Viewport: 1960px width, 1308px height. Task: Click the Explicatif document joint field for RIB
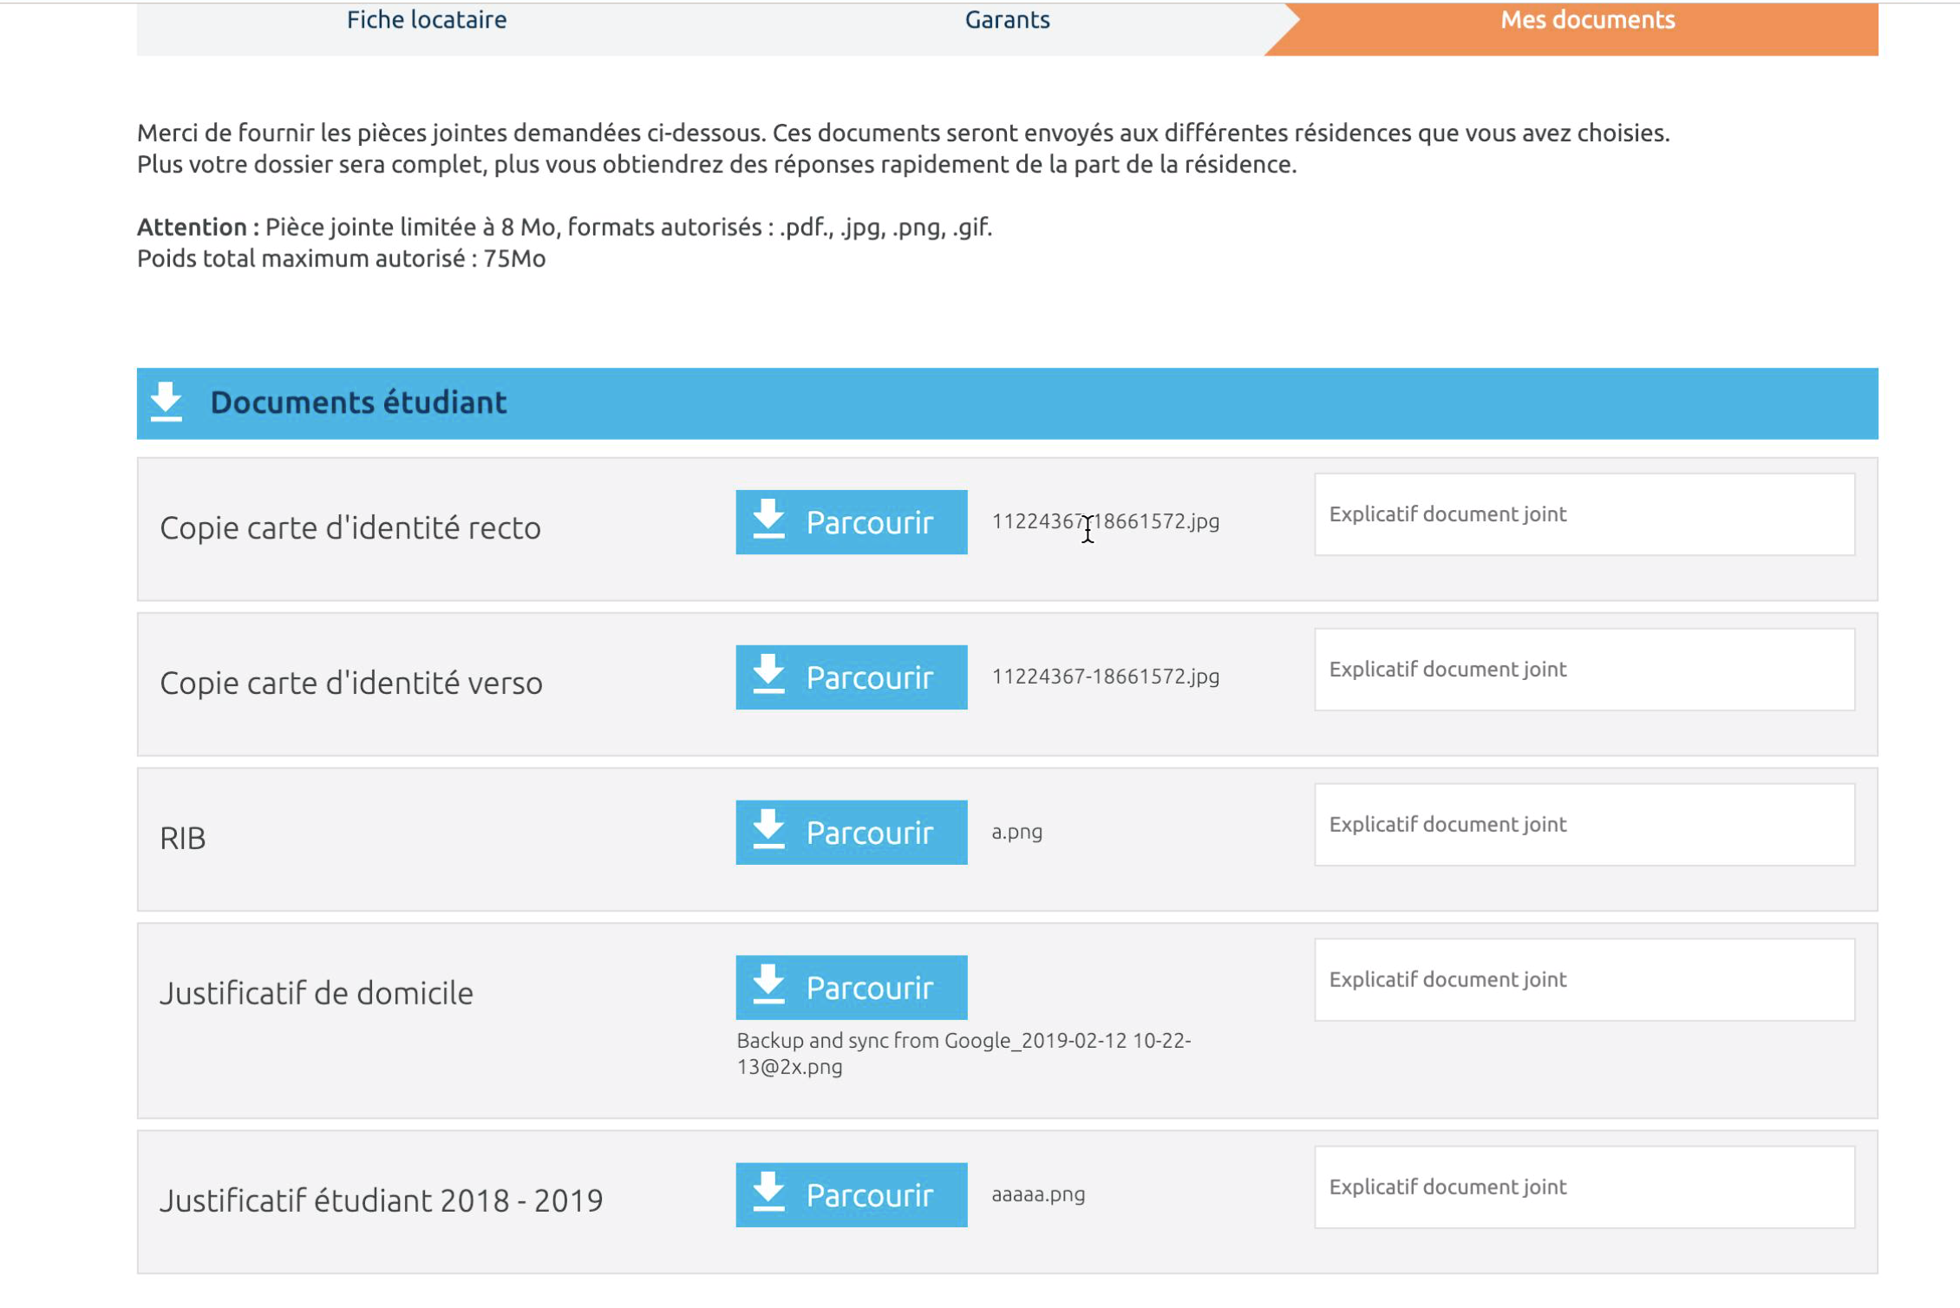point(1584,825)
